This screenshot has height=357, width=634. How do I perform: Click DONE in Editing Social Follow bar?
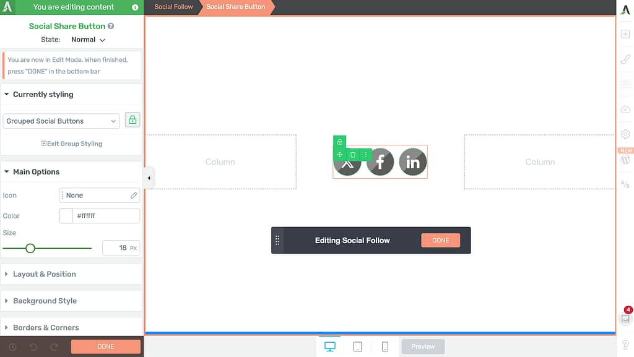pyautogui.click(x=440, y=240)
